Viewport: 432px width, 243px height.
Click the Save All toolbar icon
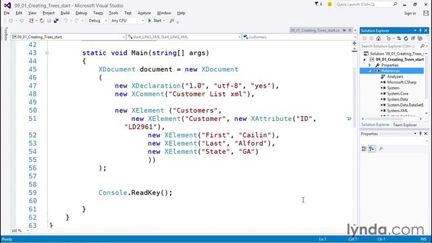click(56, 21)
